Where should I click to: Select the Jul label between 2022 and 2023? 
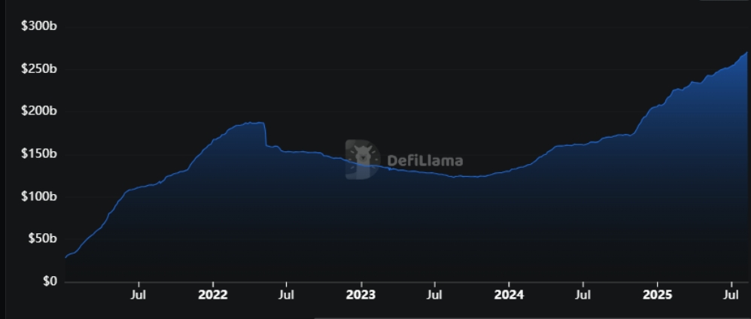pos(287,295)
